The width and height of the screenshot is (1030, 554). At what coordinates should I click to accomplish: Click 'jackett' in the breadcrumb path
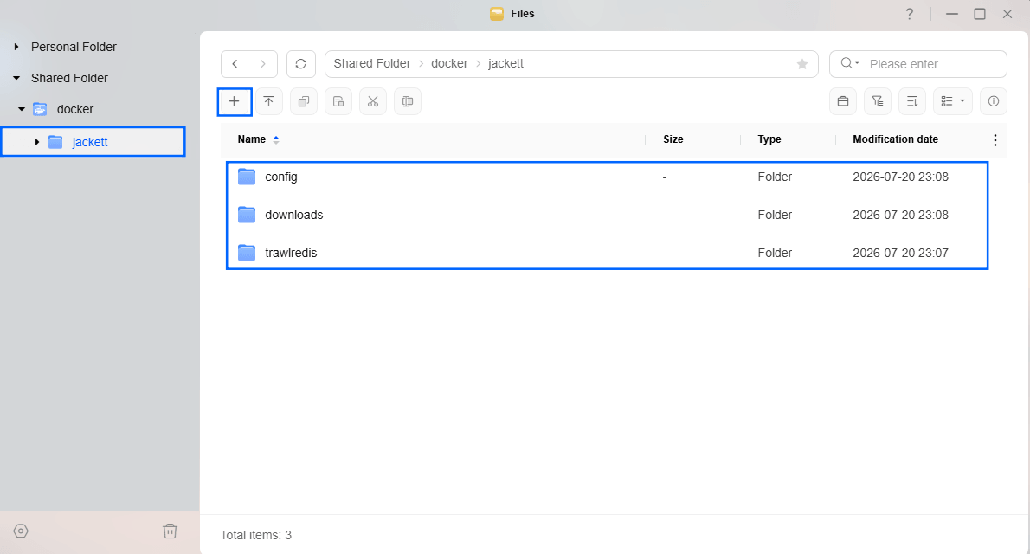(505, 64)
